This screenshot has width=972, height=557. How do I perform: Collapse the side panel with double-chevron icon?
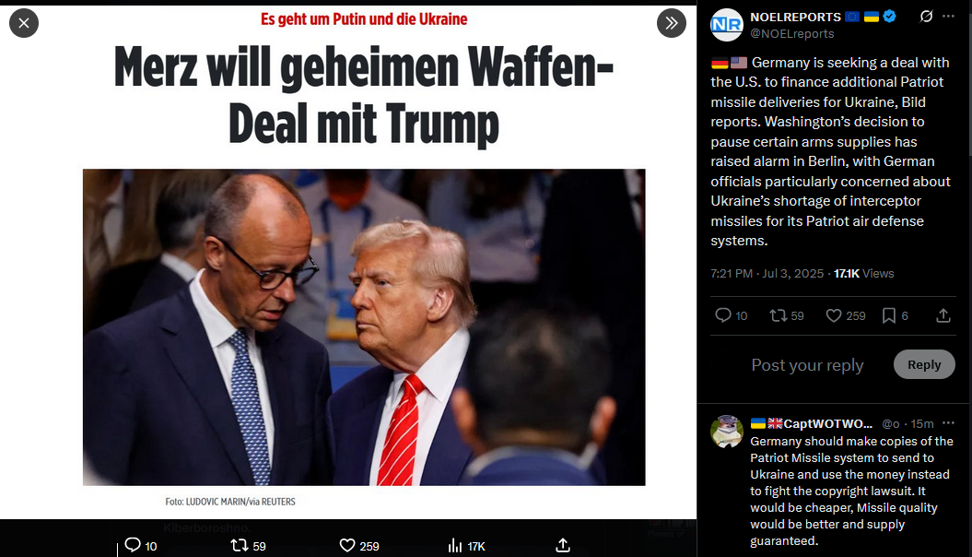click(672, 23)
